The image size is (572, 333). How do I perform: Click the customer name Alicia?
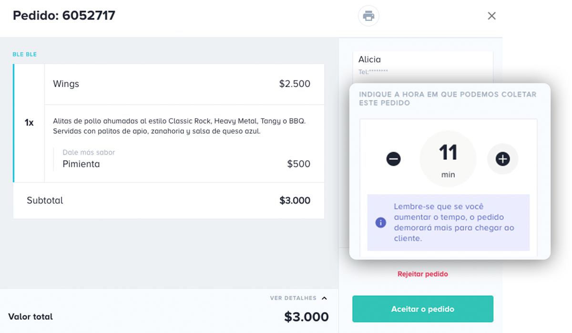coord(370,59)
